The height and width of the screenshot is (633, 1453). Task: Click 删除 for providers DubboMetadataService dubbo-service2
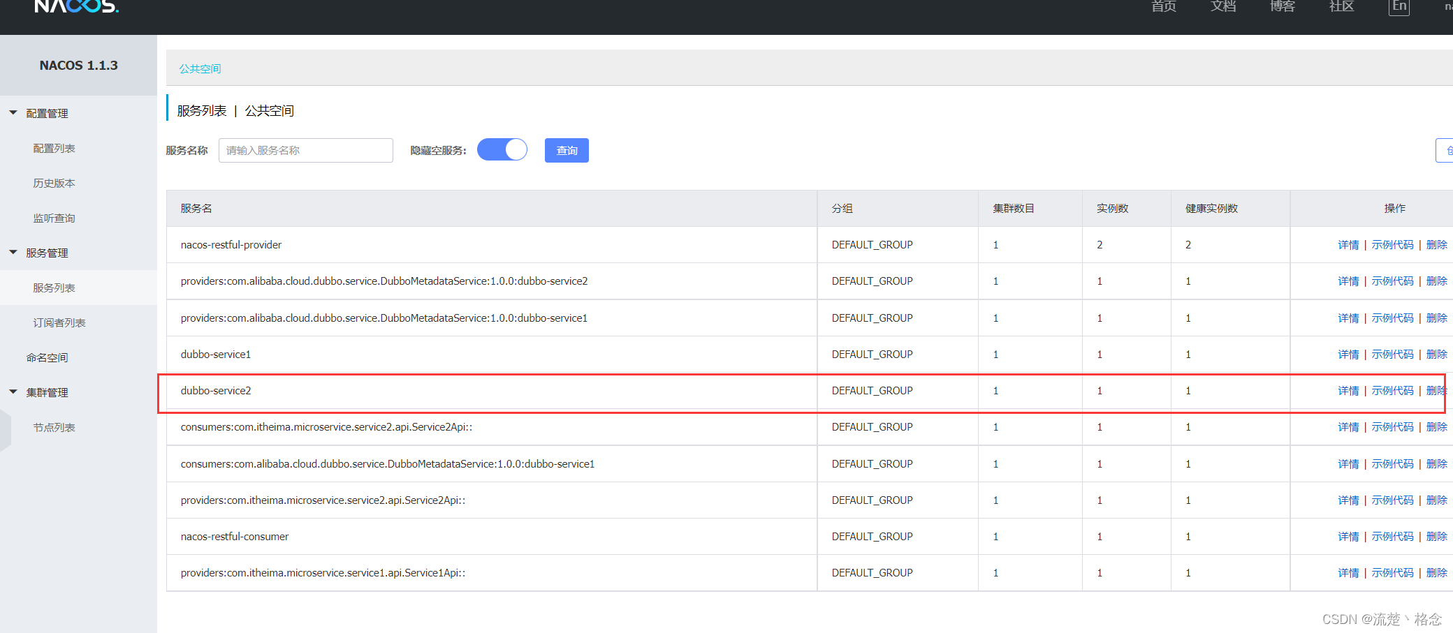pos(1437,281)
